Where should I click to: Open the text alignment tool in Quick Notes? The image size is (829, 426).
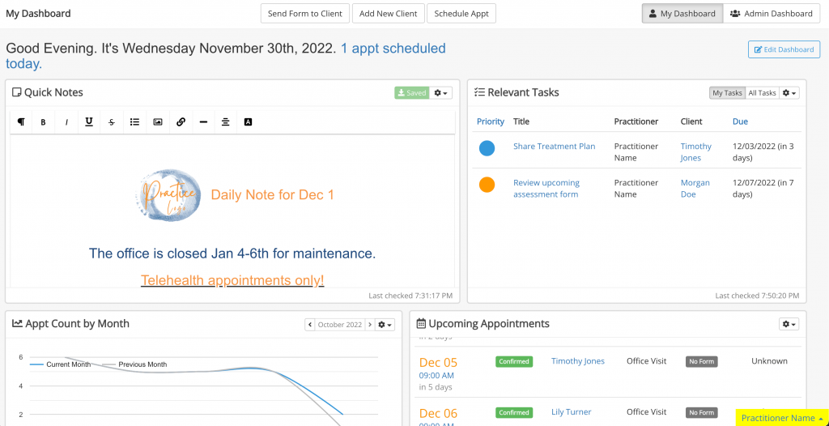pyautogui.click(x=226, y=121)
